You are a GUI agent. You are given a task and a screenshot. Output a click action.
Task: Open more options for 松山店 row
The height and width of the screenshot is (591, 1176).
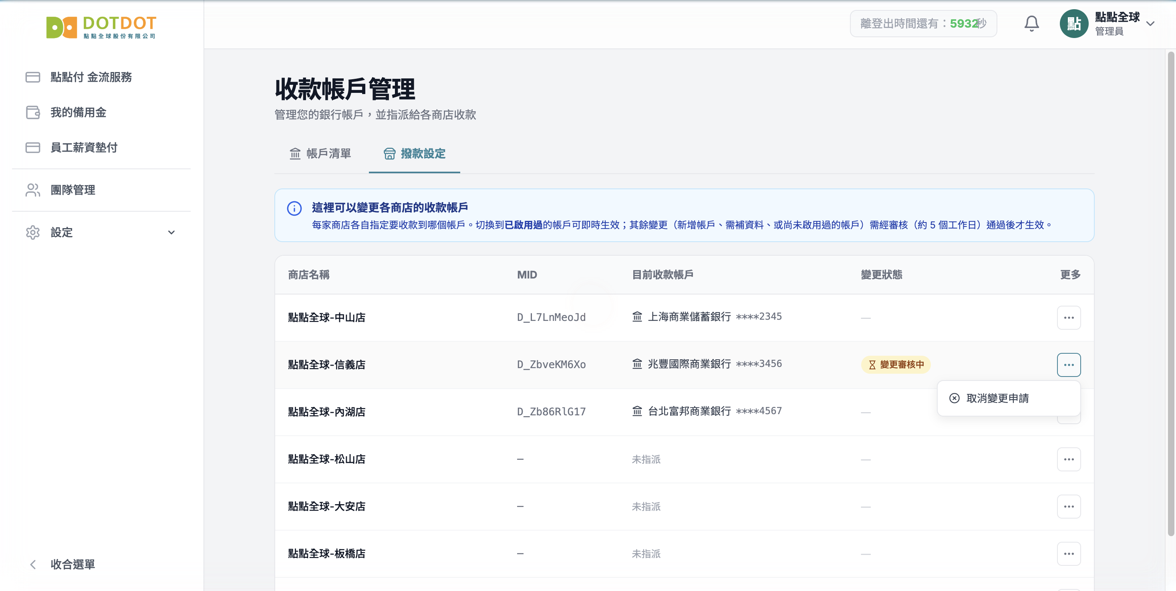coord(1069,459)
